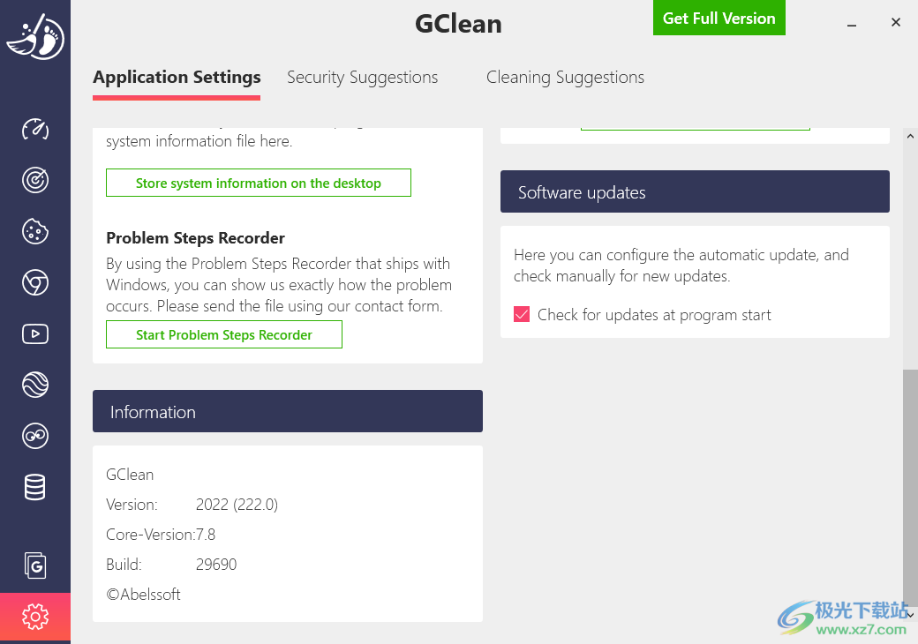Open the G-document icon near sidebar bottom
The image size is (918, 644).
point(35,565)
